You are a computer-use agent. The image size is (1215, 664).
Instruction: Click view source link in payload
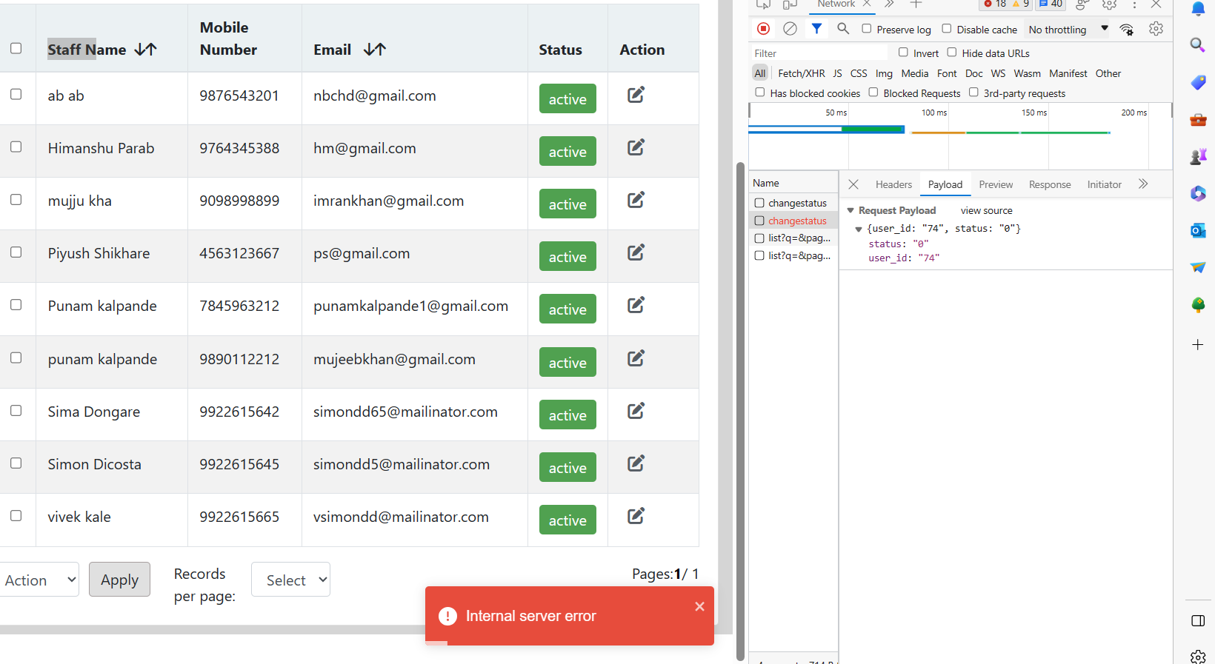coord(986,211)
